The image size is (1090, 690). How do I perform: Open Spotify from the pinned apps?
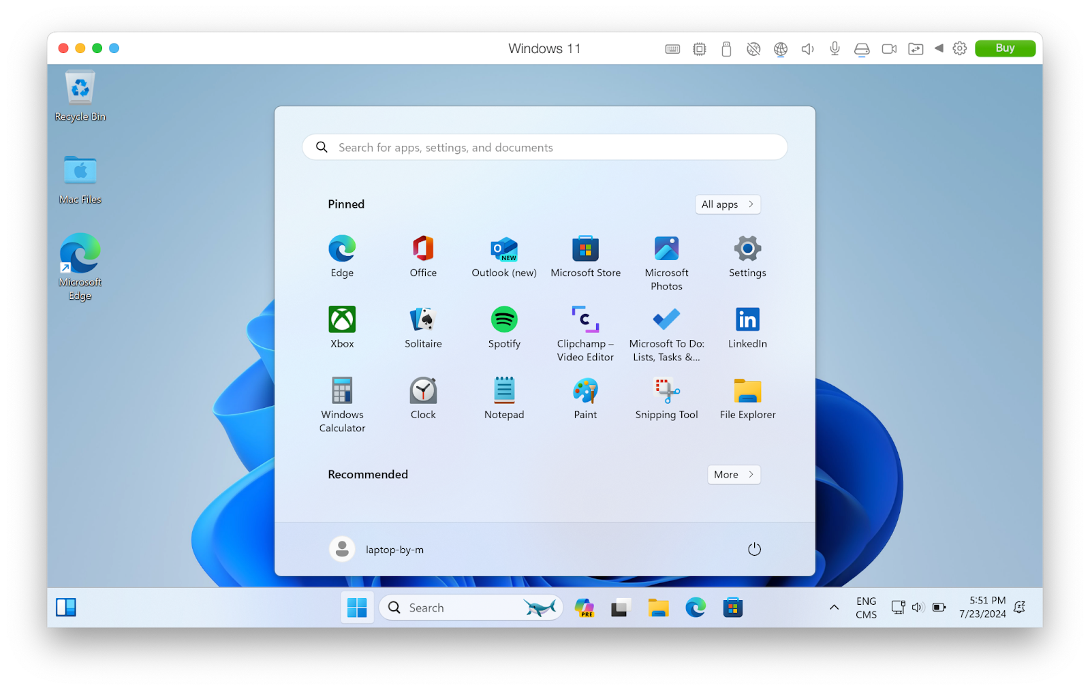point(504,320)
